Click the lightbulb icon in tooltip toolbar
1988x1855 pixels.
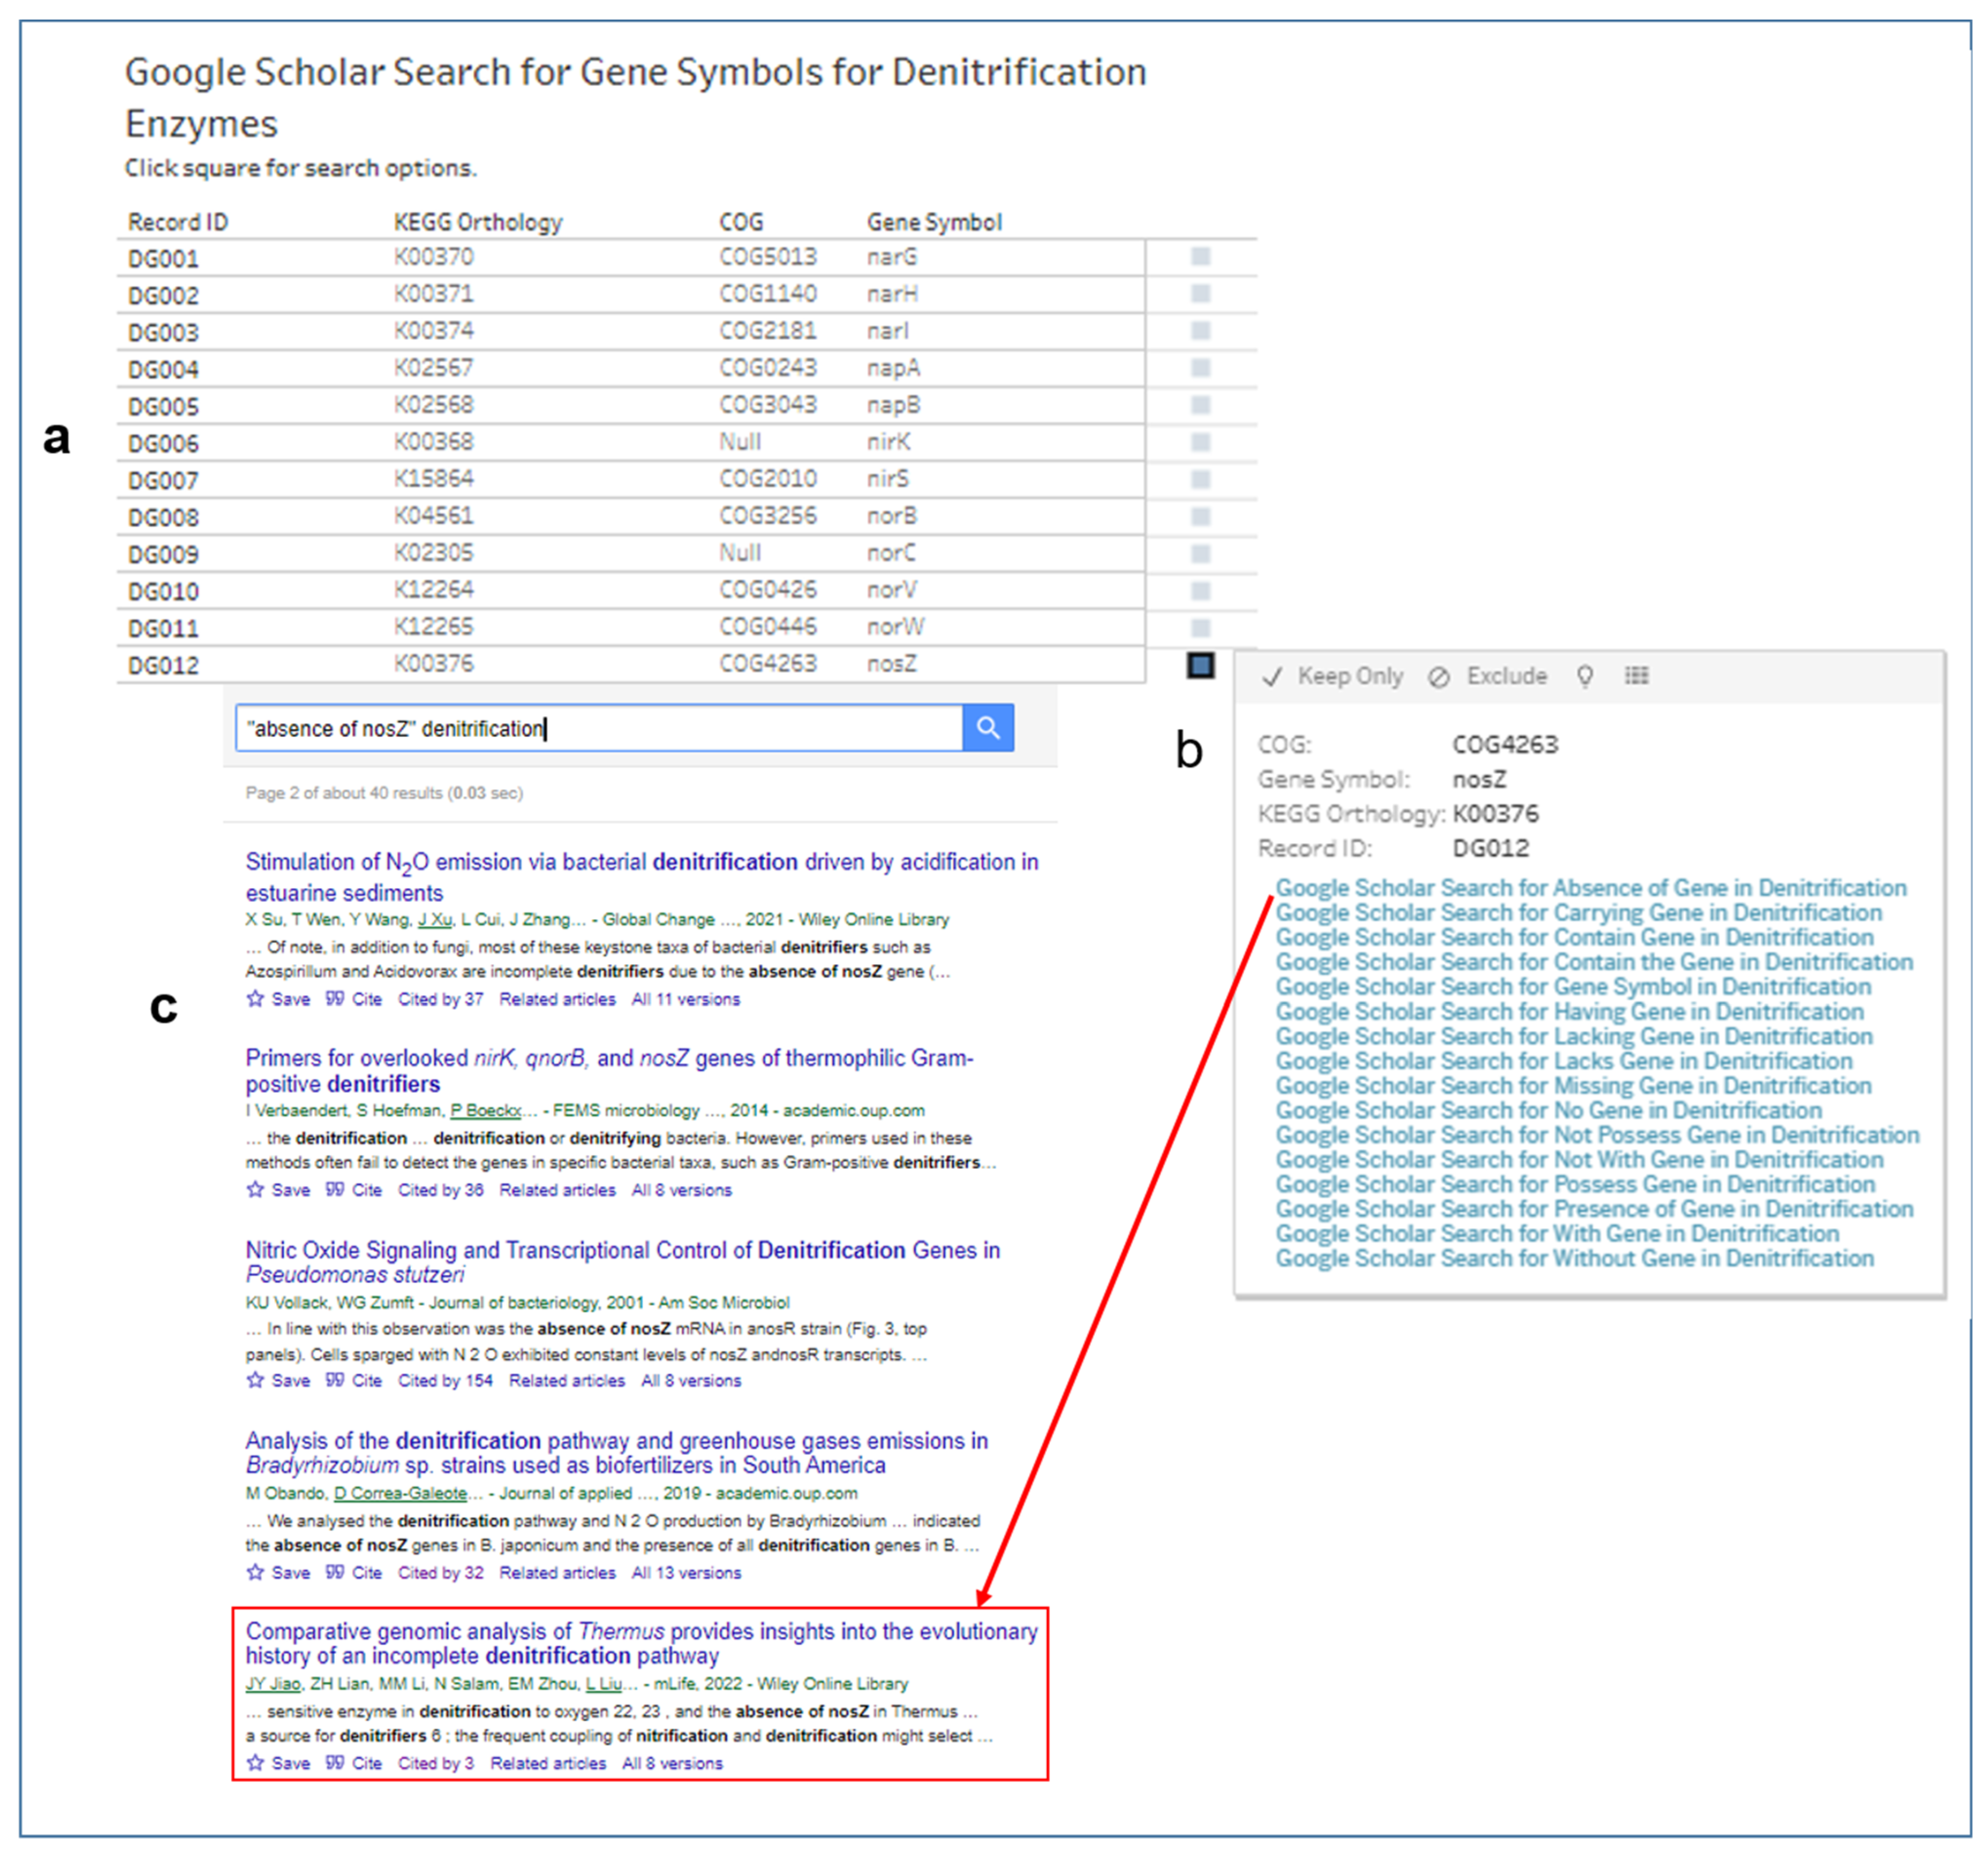(x=1585, y=676)
